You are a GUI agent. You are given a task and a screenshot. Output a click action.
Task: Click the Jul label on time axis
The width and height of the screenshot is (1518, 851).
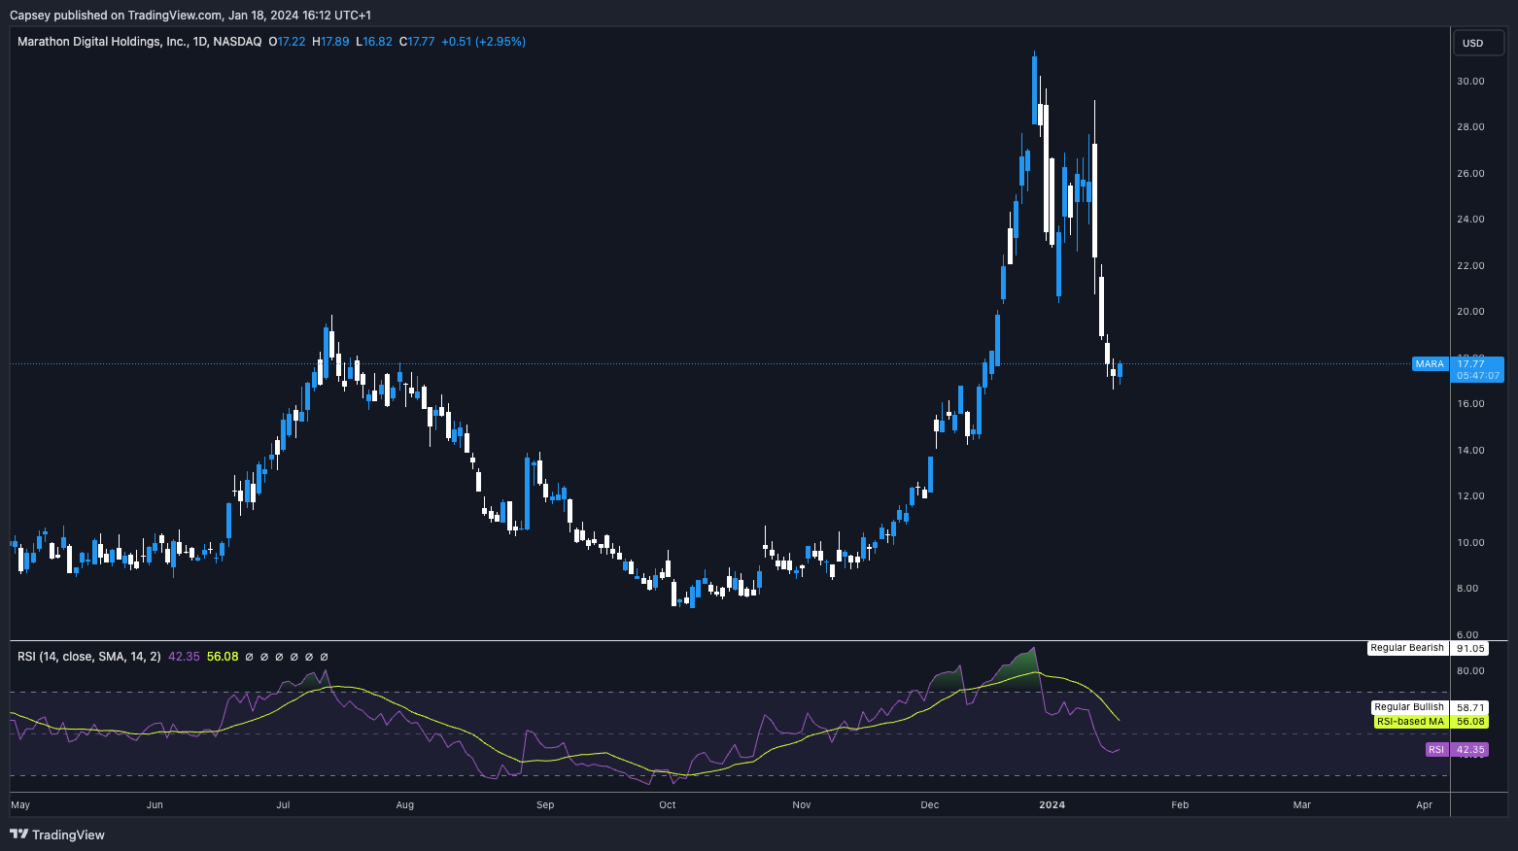point(283,805)
